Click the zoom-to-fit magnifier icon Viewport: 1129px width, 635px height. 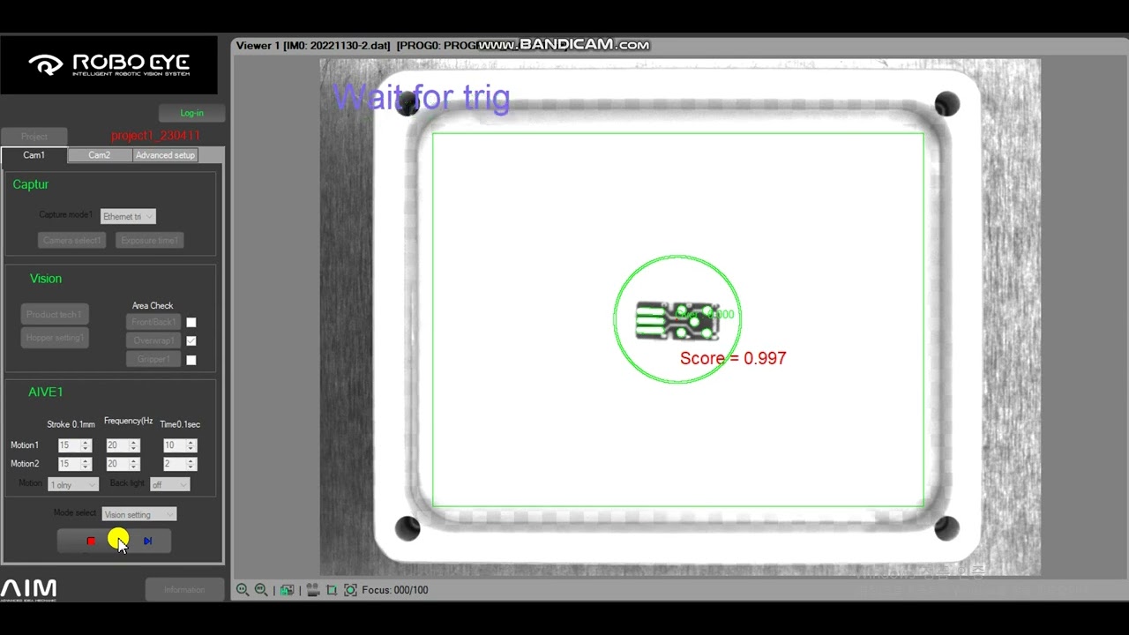click(x=261, y=590)
